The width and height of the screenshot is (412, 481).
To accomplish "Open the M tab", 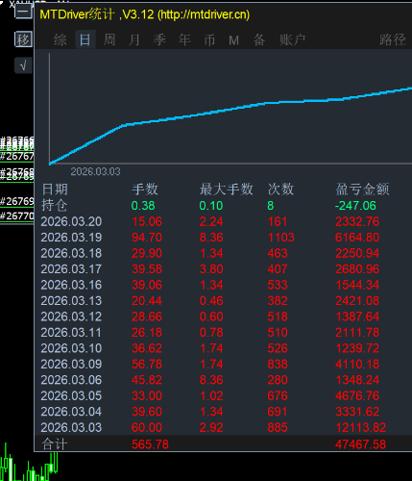I will click(233, 40).
